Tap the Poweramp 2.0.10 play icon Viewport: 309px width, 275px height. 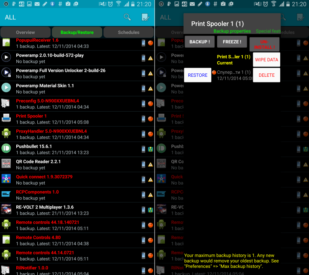[x=6, y=57]
